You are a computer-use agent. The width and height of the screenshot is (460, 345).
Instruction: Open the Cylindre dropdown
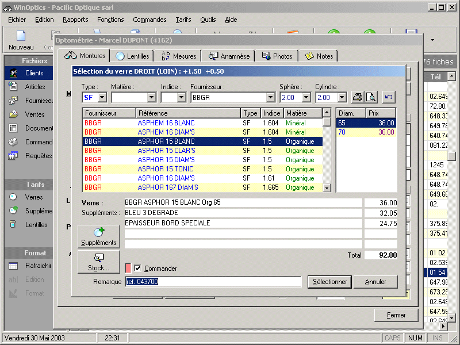coord(342,98)
